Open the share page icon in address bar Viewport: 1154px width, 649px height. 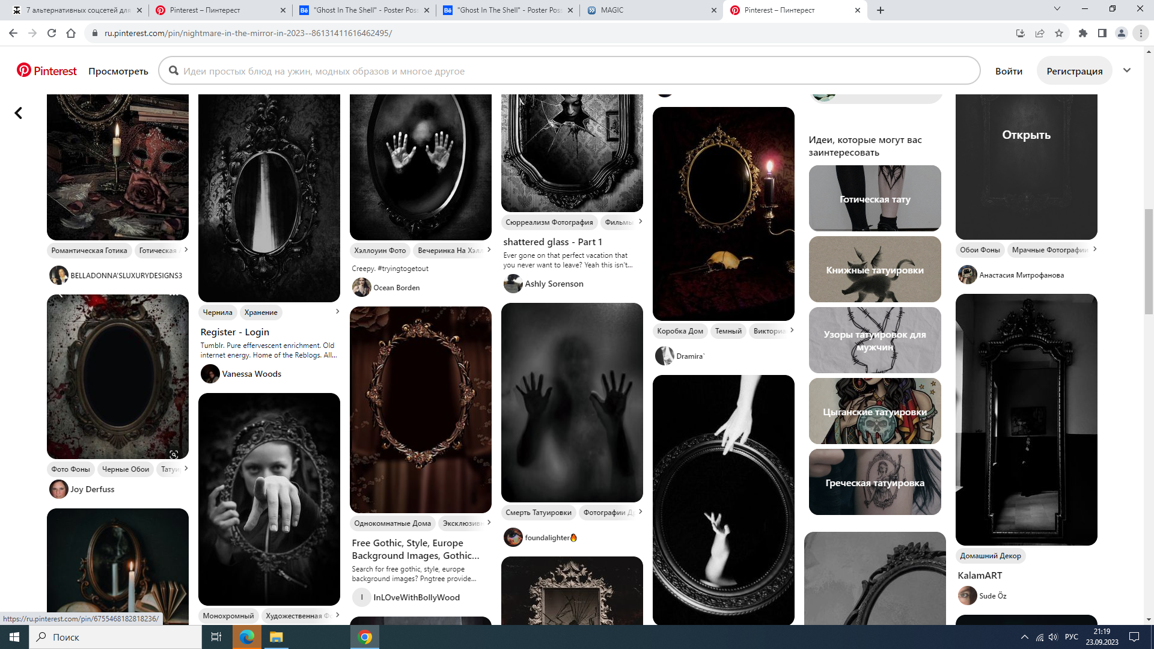point(1040,33)
